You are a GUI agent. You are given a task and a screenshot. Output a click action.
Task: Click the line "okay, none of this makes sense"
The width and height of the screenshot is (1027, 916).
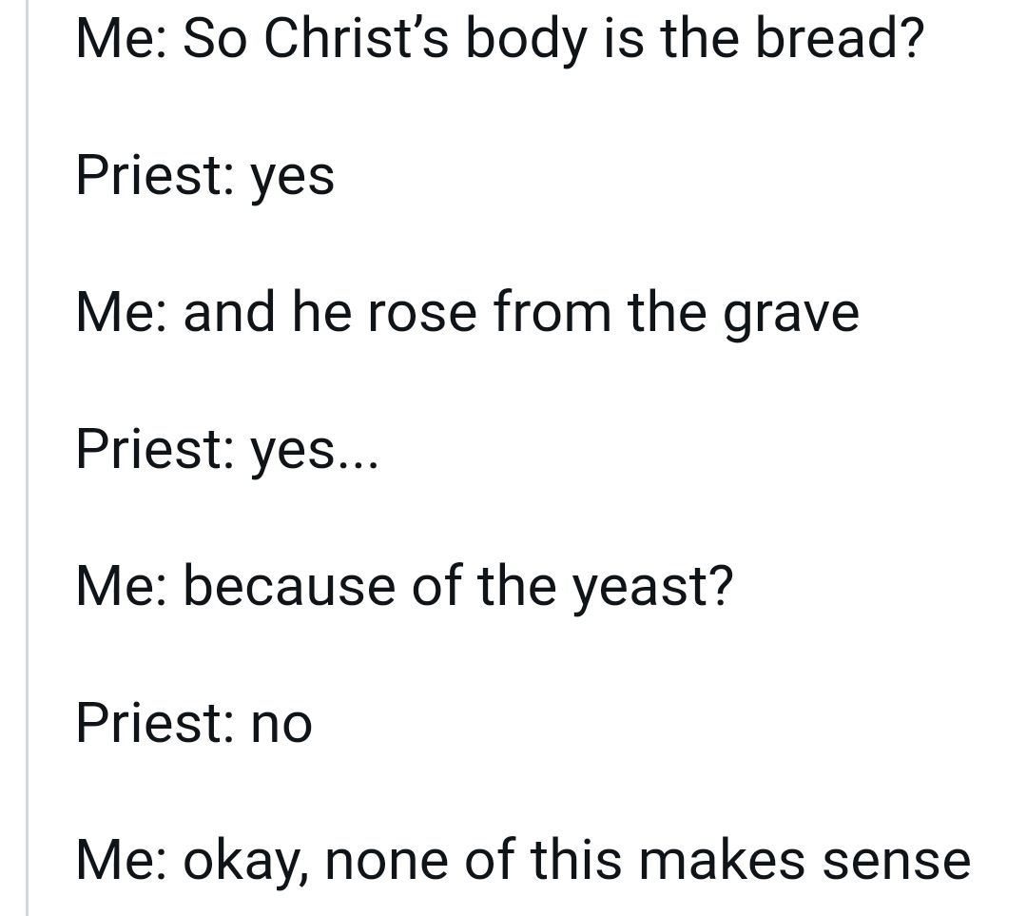tap(523, 861)
